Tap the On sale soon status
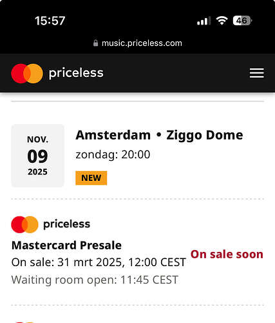This screenshot has width=275, height=323. pos(227,255)
